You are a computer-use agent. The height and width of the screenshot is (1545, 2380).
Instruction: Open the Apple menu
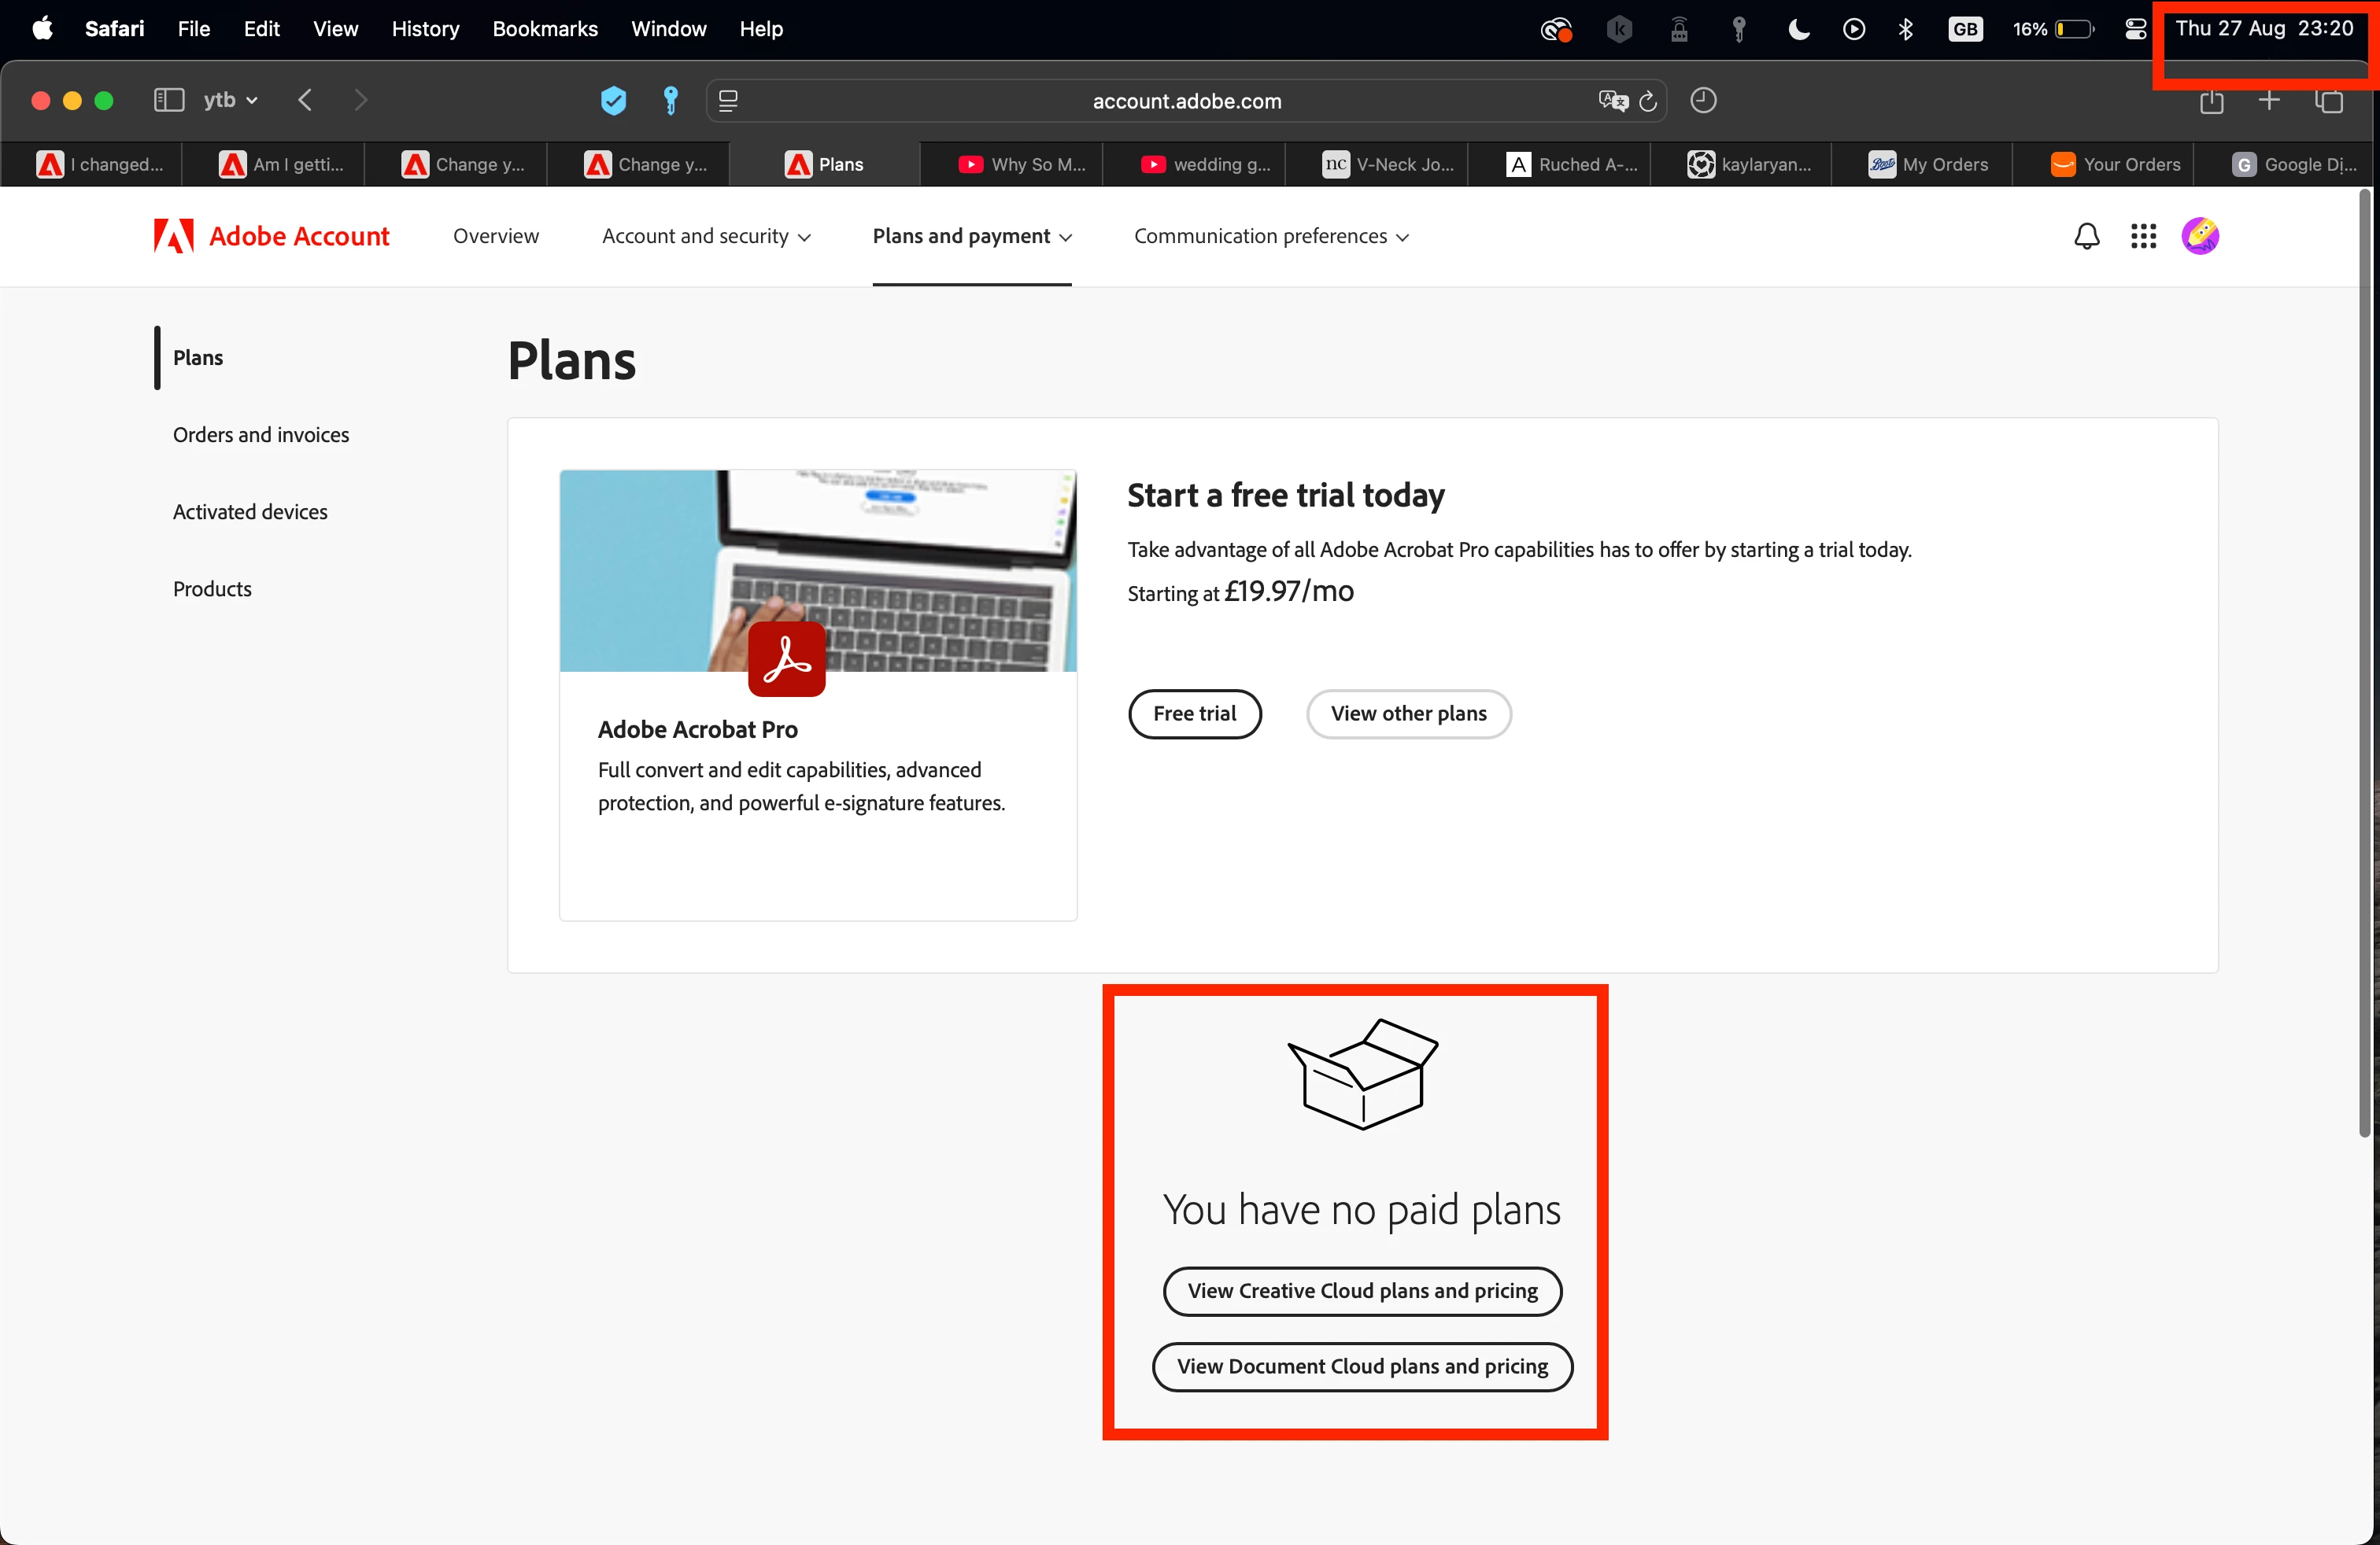pos(42,28)
